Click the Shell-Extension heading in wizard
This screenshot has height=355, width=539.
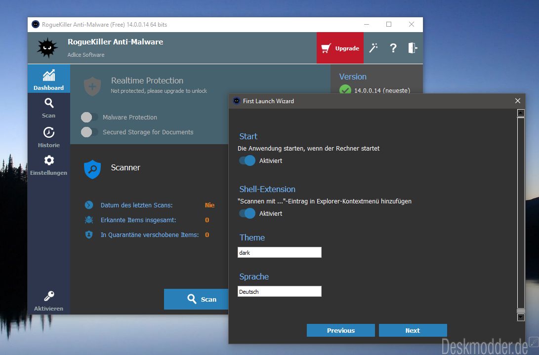[x=267, y=189]
